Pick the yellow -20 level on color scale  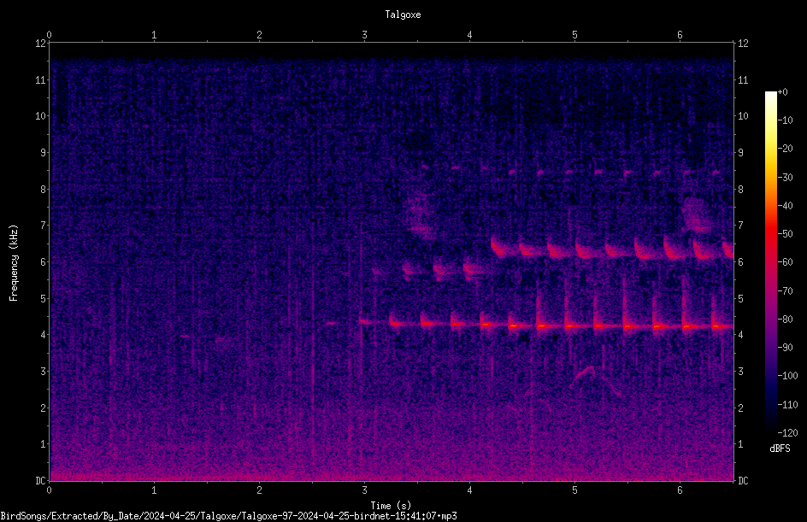(770, 149)
